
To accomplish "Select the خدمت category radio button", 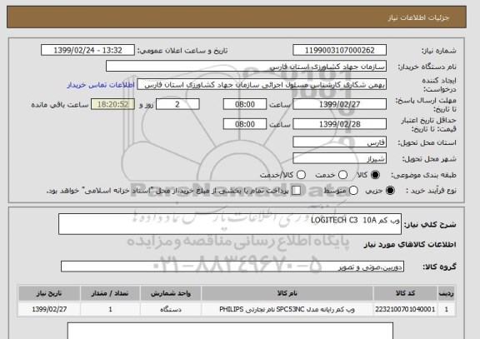I will (342, 175).
